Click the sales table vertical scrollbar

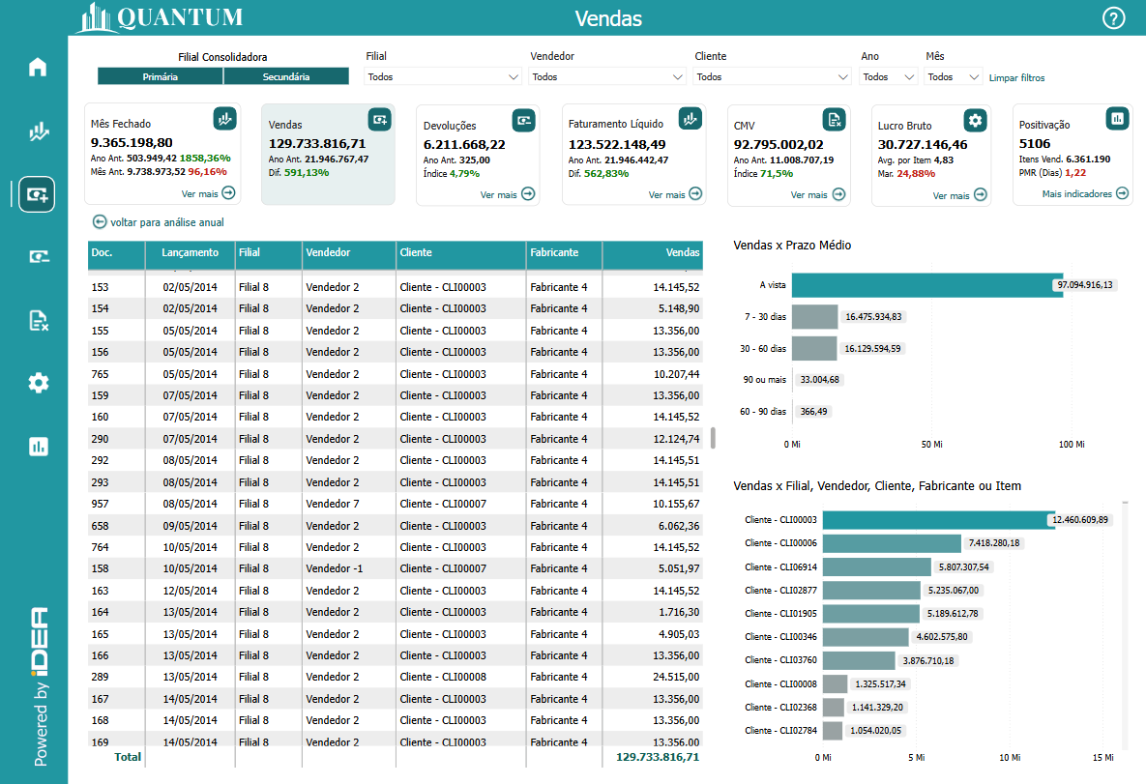[x=713, y=438]
